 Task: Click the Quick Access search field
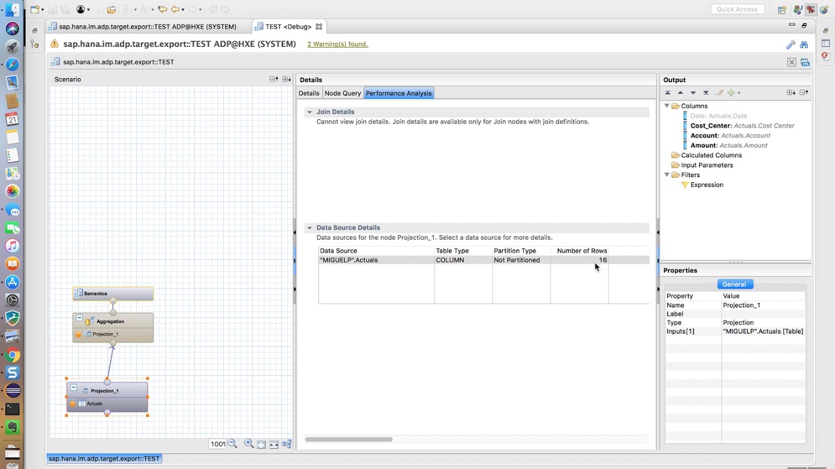point(737,9)
